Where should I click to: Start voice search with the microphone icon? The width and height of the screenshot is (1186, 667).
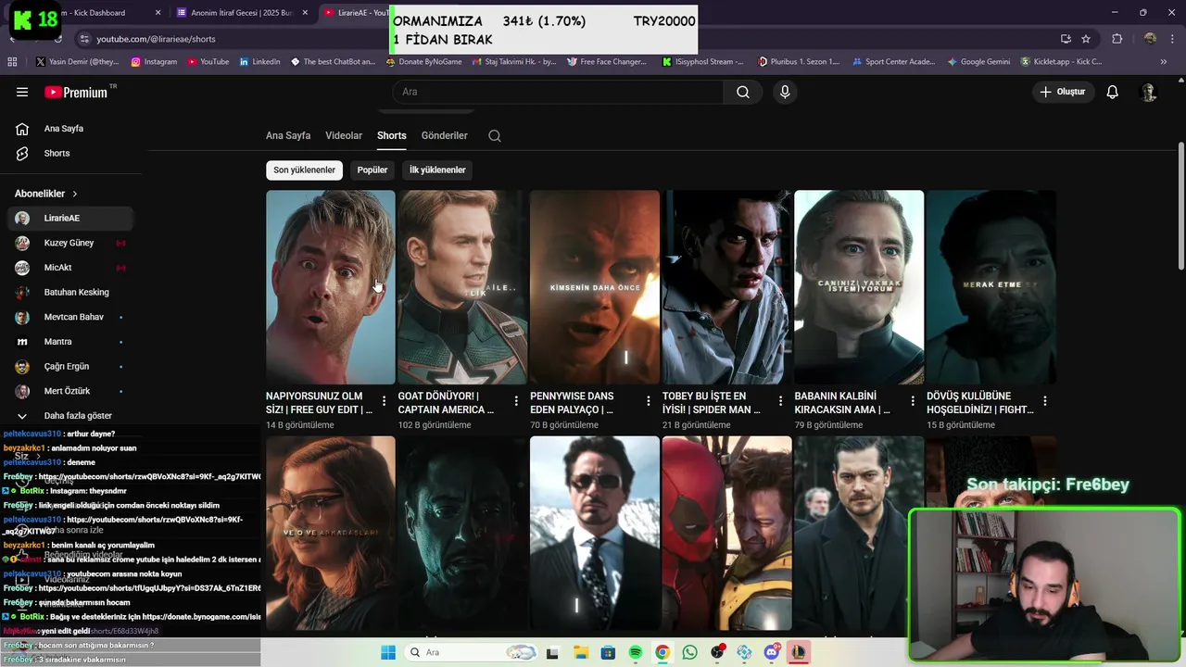(x=785, y=92)
